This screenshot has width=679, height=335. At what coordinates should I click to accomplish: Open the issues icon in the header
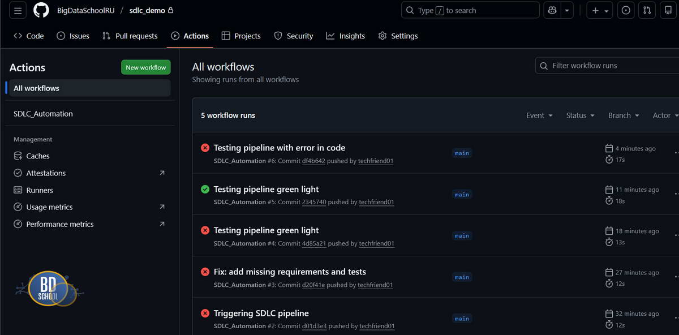click(x=625, y=10)
